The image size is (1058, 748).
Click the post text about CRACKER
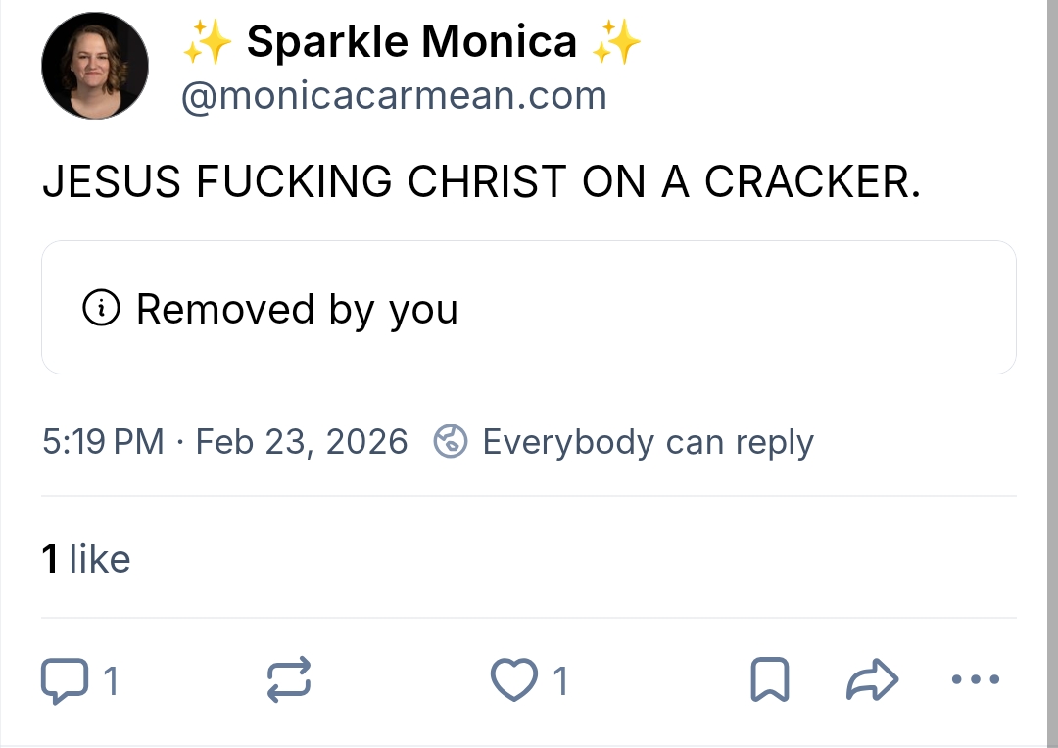coord(481,182)
